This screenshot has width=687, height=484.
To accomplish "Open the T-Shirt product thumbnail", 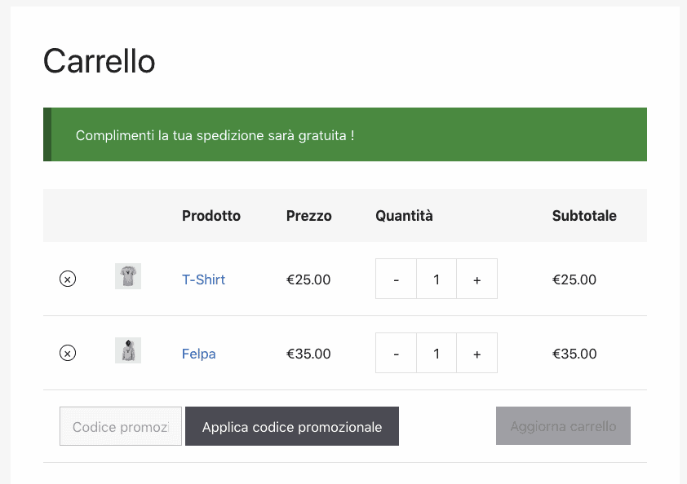I will tap(128, 276).
